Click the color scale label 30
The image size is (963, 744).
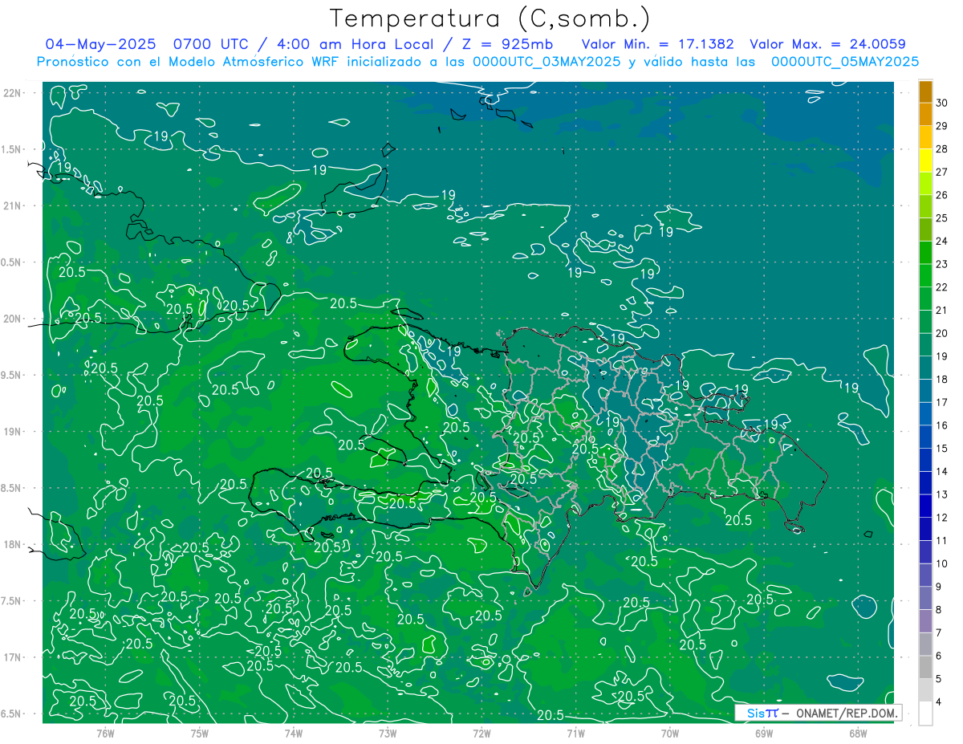coord(942,103)
